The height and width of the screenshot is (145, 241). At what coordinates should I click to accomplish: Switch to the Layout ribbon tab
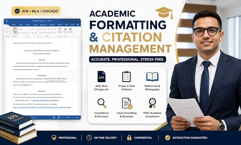coord(35,24)
